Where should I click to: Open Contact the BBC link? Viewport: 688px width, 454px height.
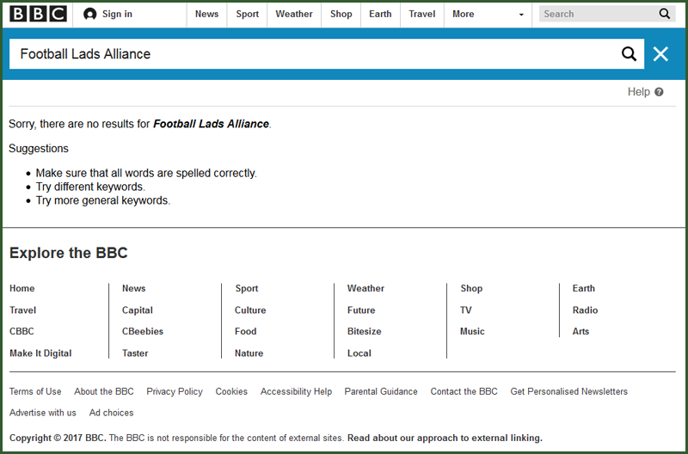pos(464,391)
